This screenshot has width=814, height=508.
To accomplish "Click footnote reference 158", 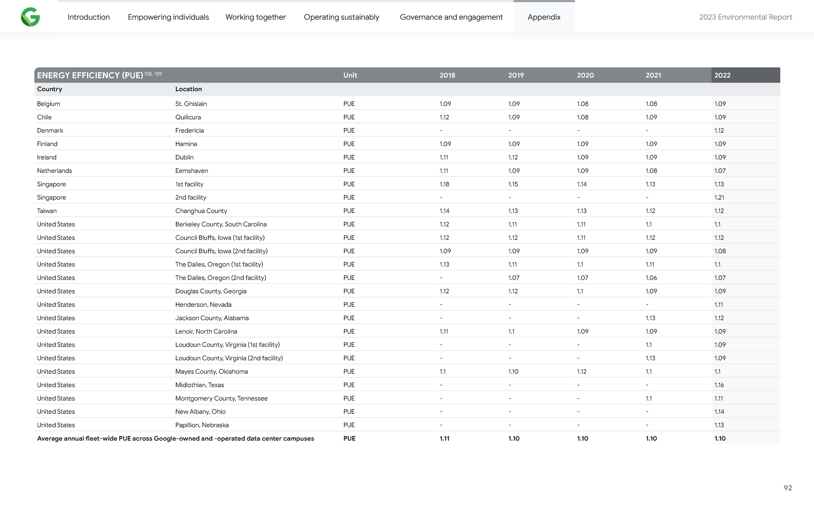I will pos(148,73).
